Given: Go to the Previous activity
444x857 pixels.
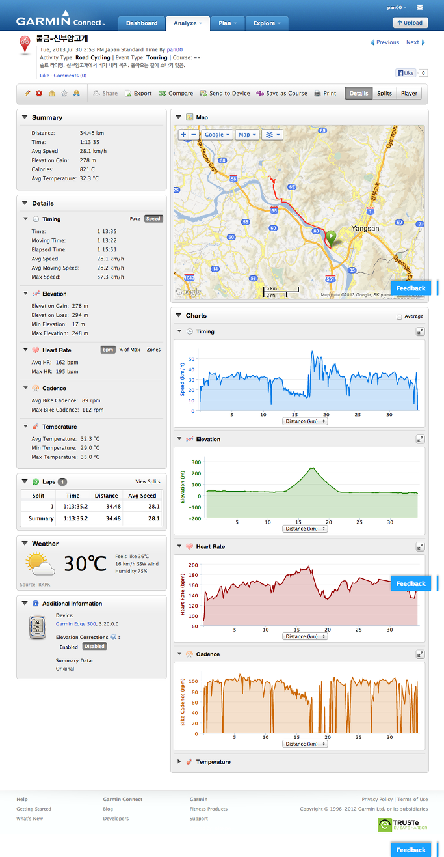Looking at the screenshot, I should 385,42.
